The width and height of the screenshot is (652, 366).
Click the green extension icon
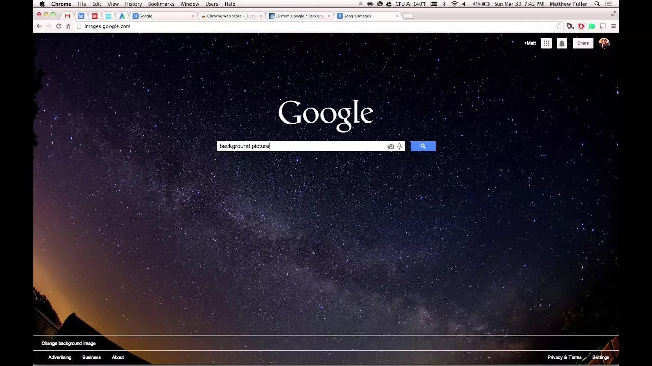(x=592, y=26)
